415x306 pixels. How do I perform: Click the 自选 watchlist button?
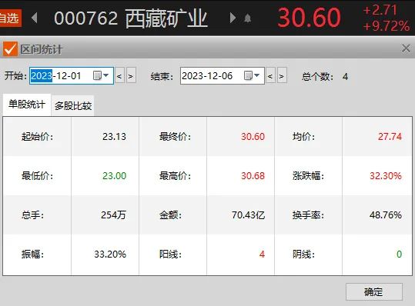[10, 18]
